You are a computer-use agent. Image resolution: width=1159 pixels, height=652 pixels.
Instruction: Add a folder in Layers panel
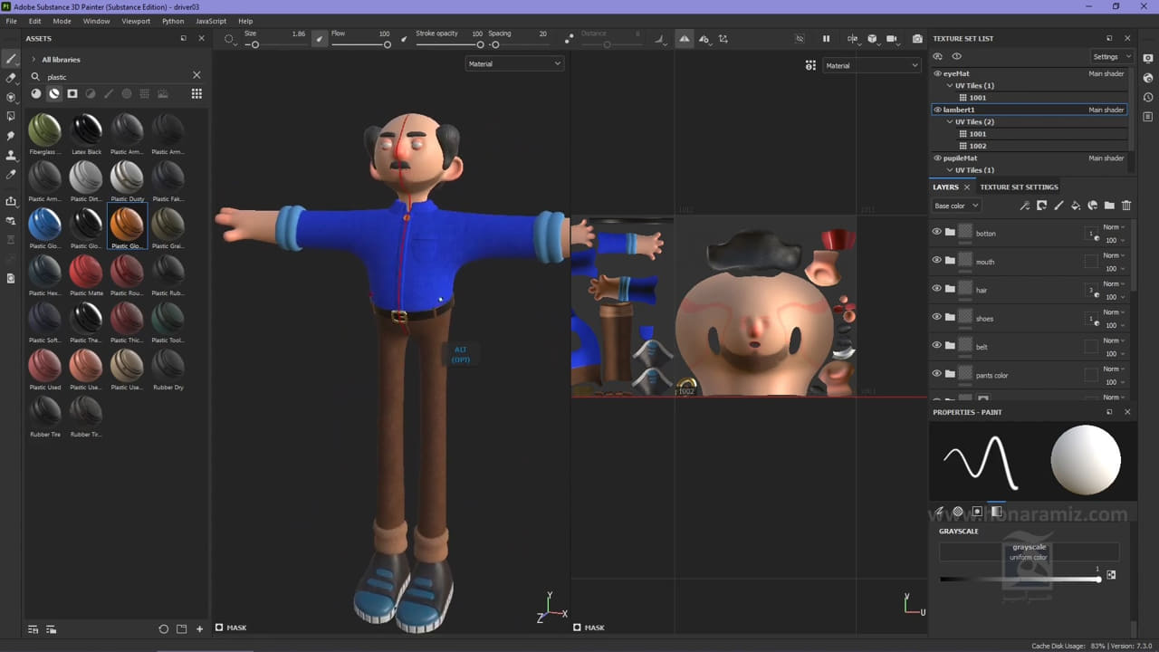coord(1109,206)
